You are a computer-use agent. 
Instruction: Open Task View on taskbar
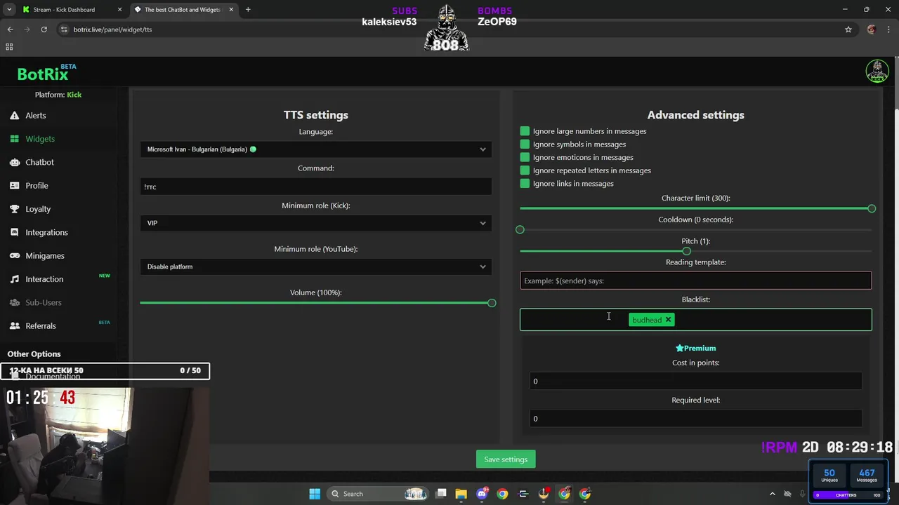tap(441, 494)
